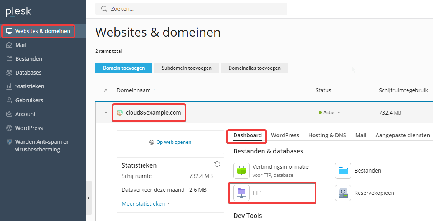Click Op web openen link
This screenshot has height=221, width=433.
[x=174, y=142]
